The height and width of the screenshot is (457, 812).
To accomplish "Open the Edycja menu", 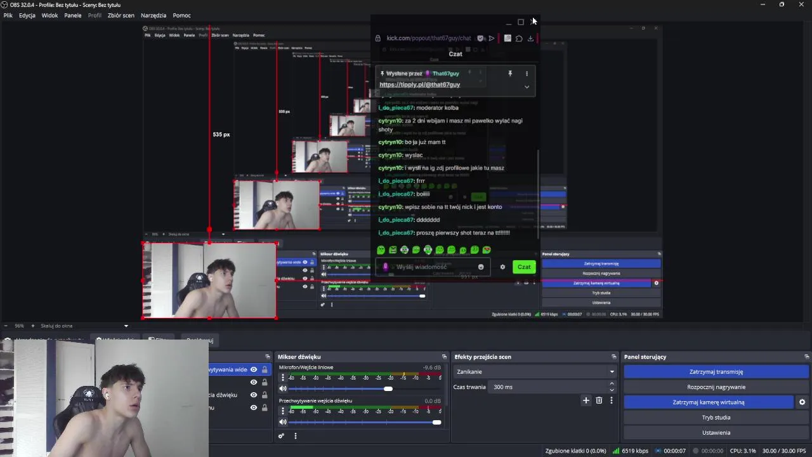I will click(x=27, y=15).
